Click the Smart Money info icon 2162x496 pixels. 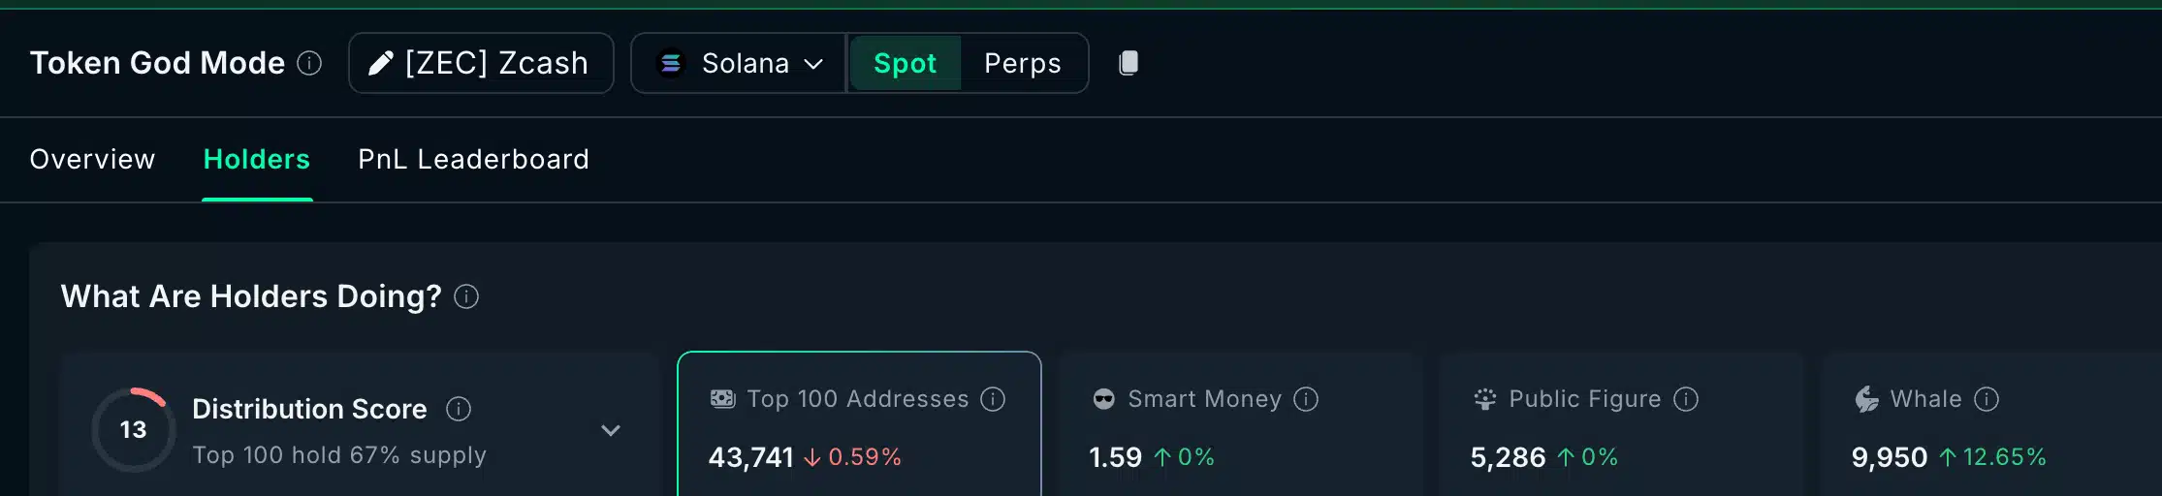click(x=1306, y=399)
